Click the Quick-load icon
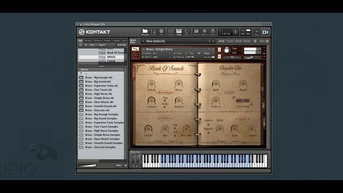The height and width of the screenshot is (193, 343). pos(187,32)
